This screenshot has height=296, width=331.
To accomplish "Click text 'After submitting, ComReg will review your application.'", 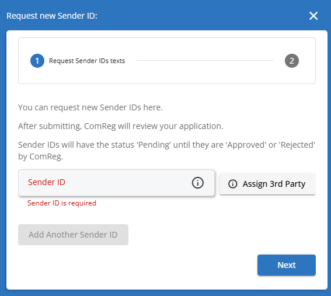I will (120, 126).
